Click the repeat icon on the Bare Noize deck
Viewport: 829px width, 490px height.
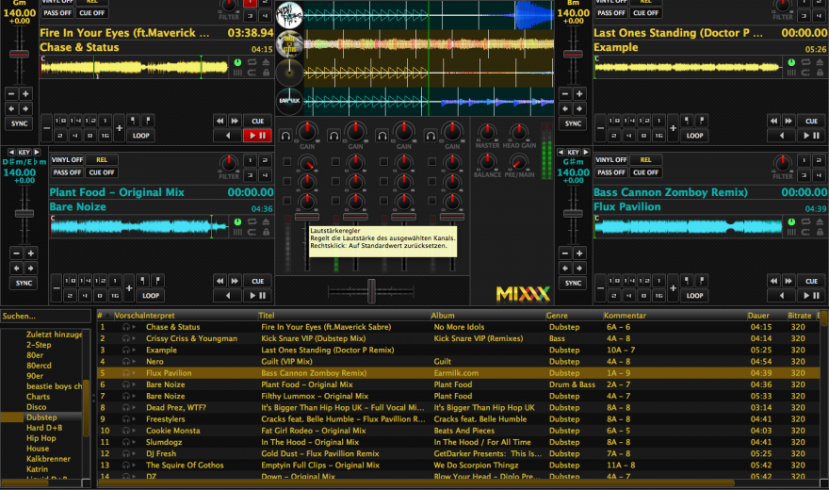click(252, 222)
